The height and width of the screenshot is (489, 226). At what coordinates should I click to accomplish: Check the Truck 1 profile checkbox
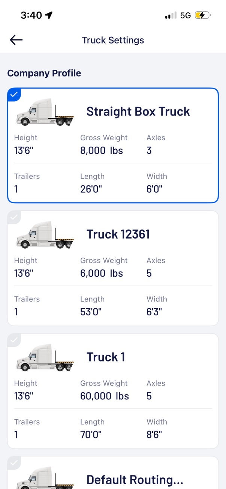14,340
